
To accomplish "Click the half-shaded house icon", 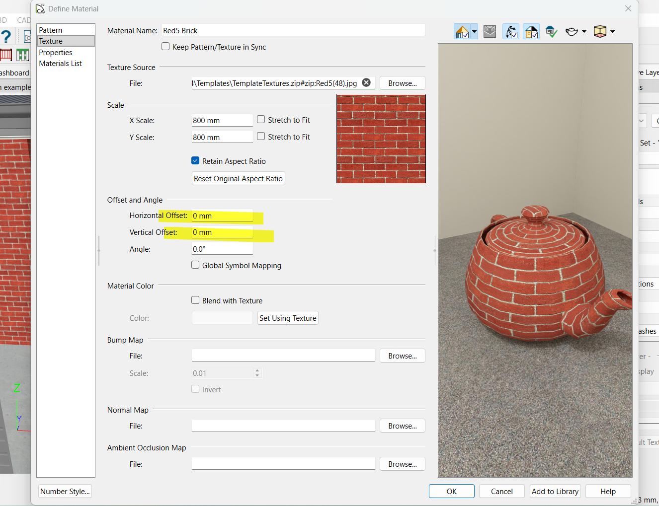I will [x=531, y=32].
